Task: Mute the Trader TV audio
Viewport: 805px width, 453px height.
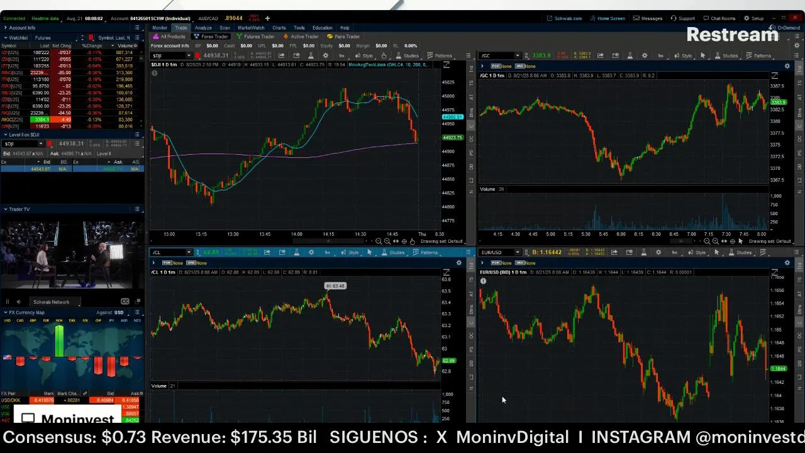Action: pos(19,302)
